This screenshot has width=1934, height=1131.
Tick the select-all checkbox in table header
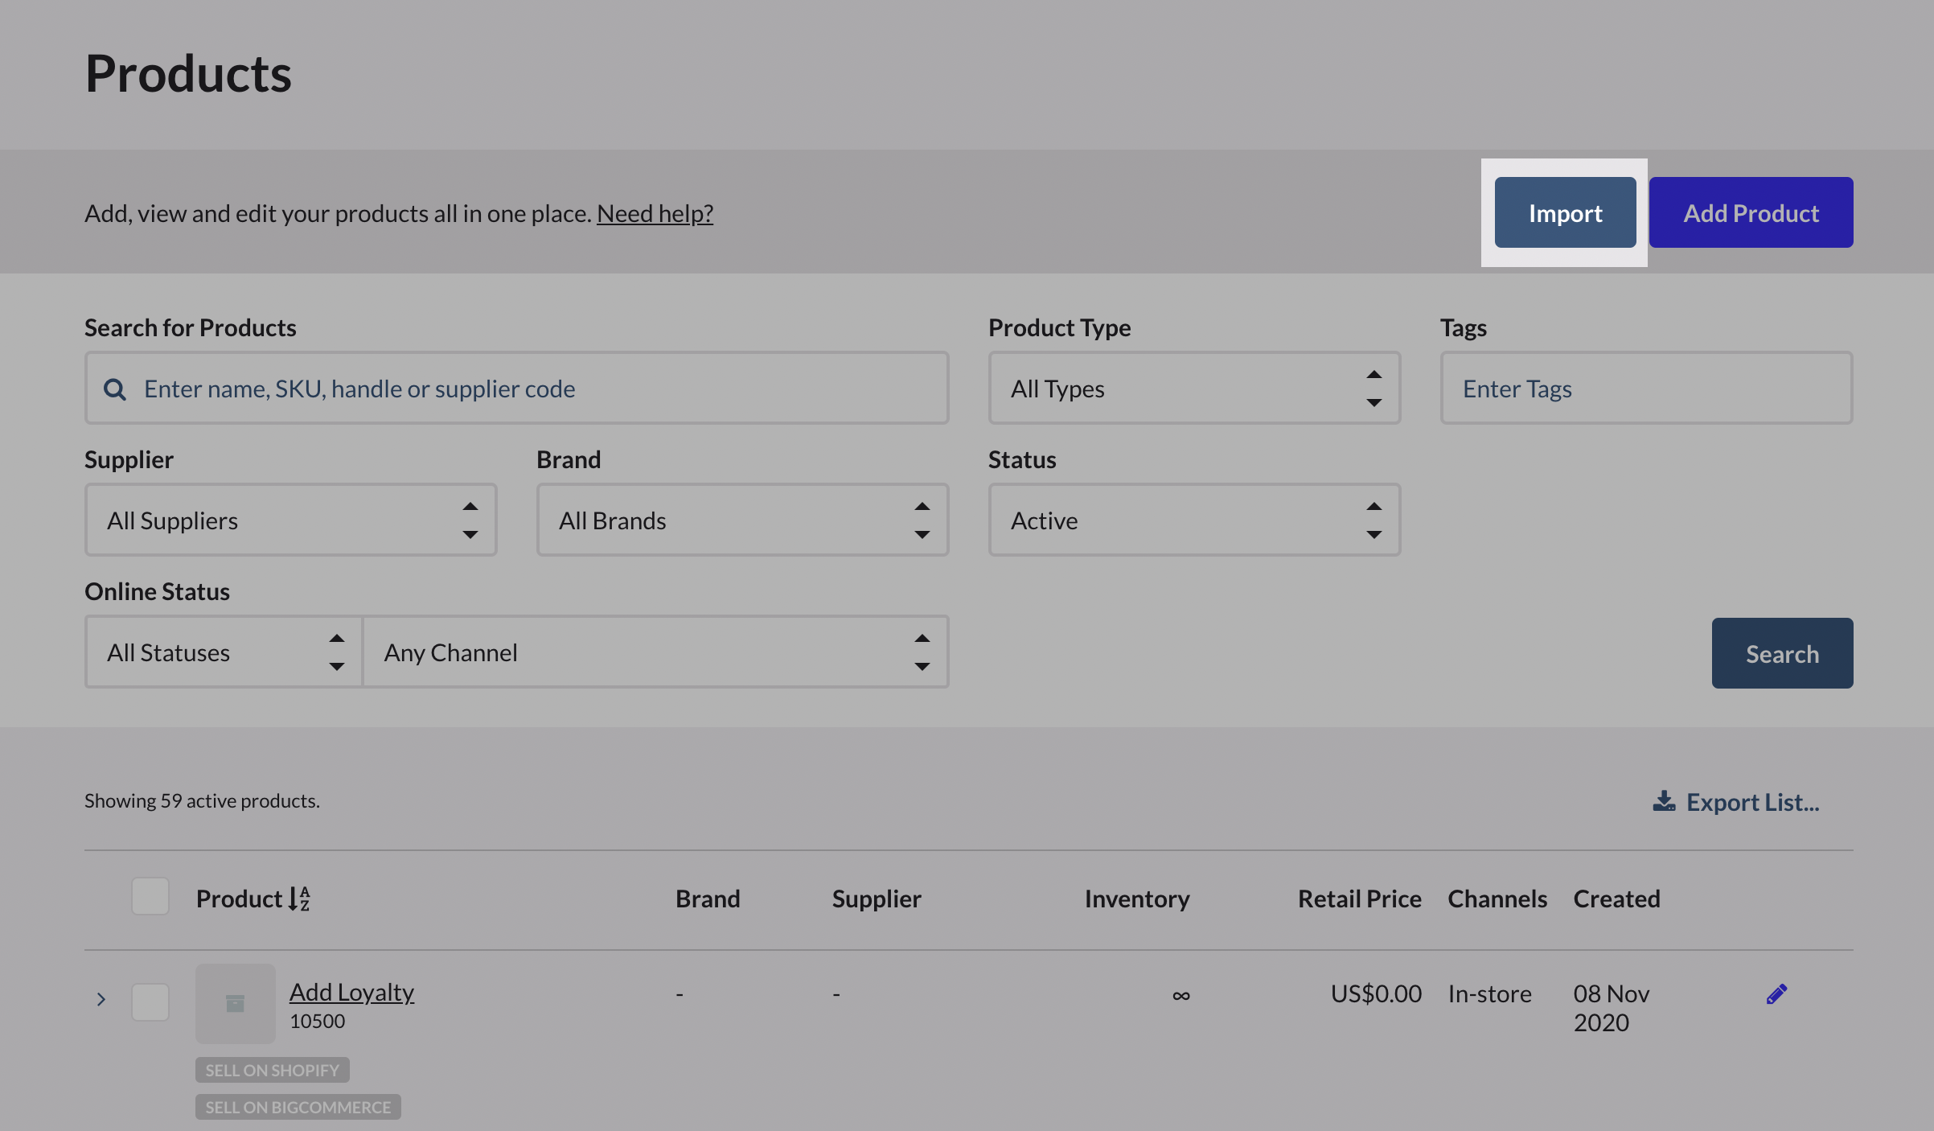[150, 896]
